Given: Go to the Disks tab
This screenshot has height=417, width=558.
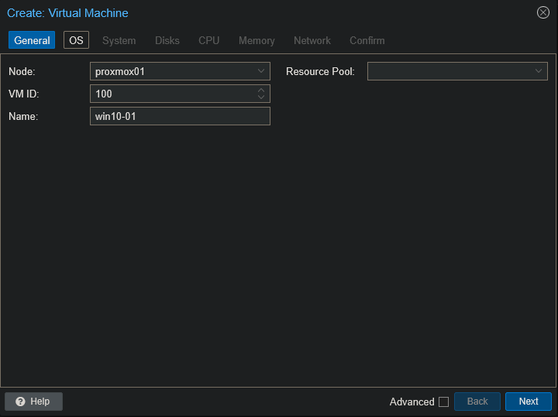Looking at the screenshot, I should click(x=167, y=40).
